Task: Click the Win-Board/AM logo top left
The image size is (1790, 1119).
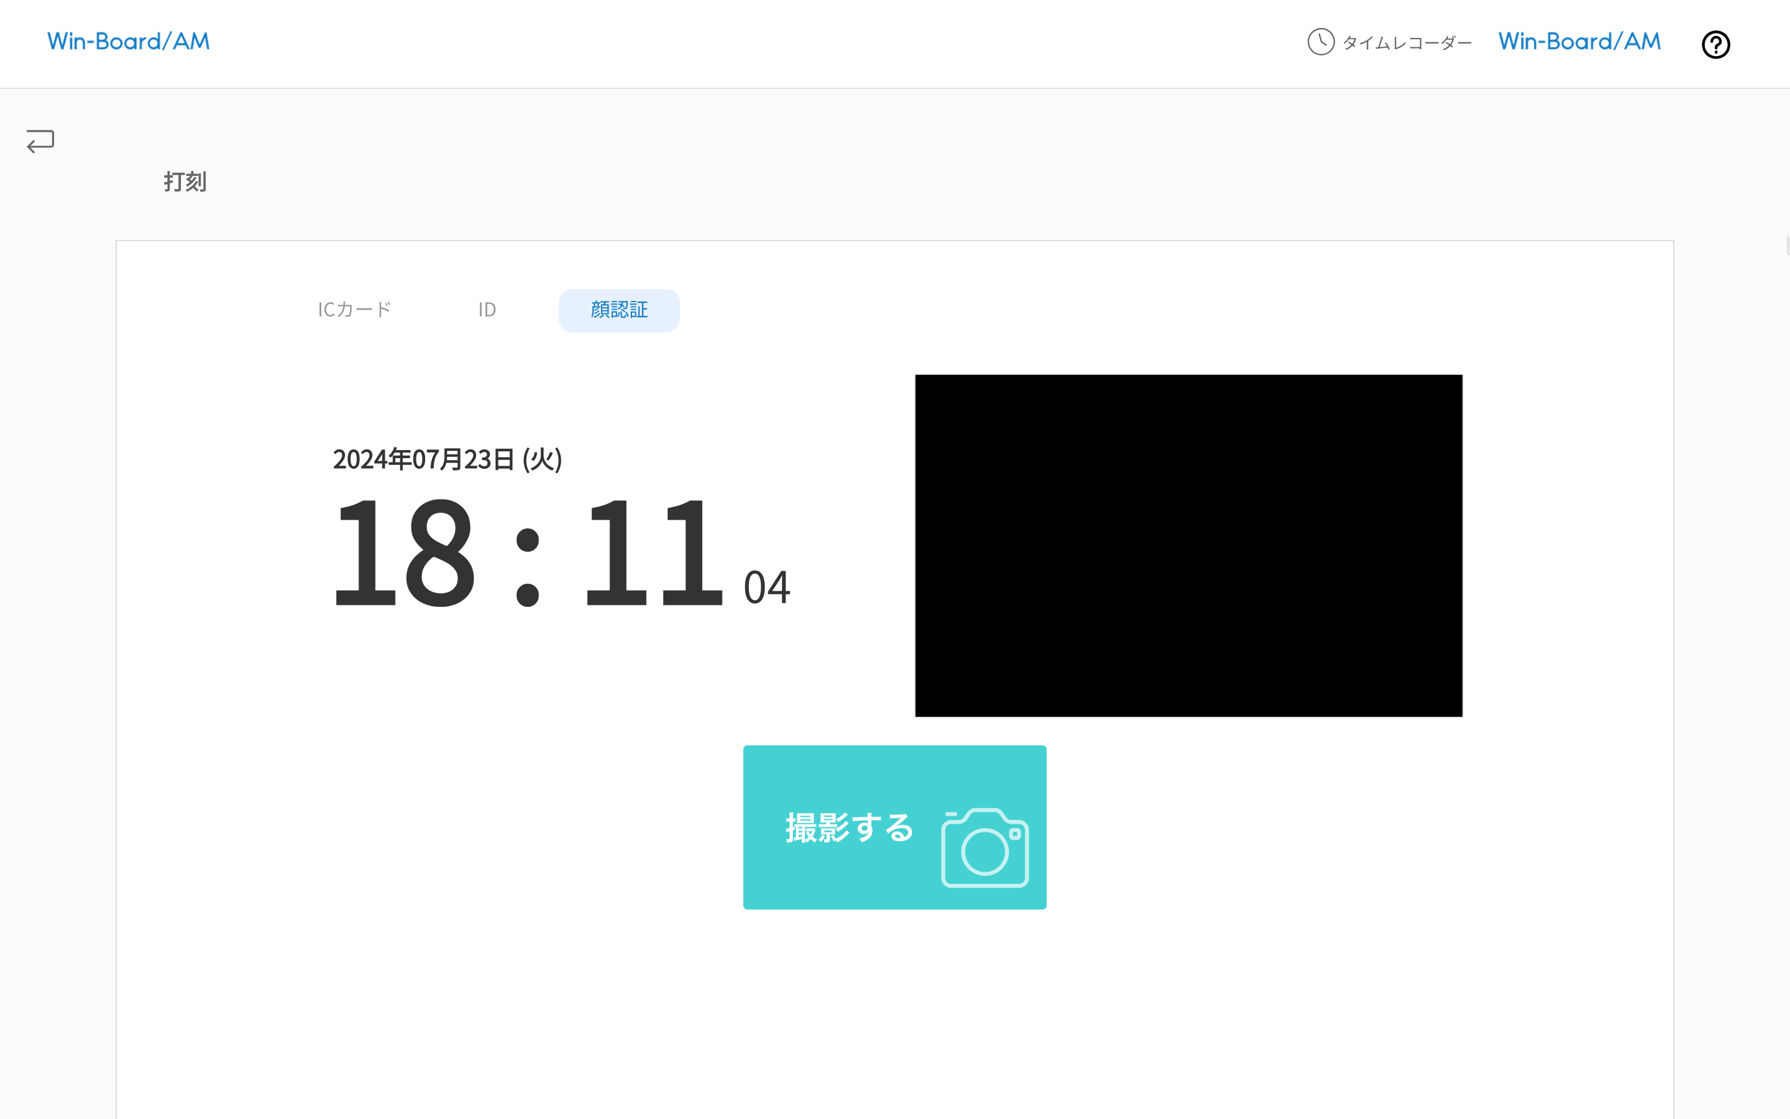Action: (128, 42)
